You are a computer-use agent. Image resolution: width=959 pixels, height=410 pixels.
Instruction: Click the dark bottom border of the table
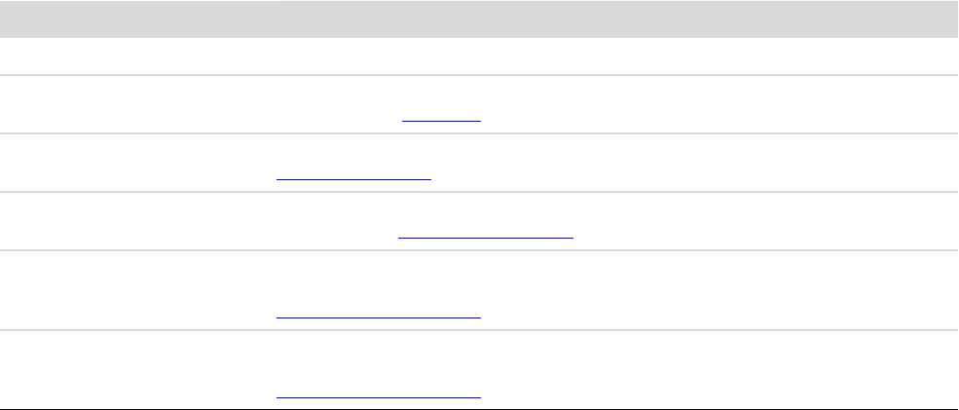pyautogui.click(x=479, y=409)
